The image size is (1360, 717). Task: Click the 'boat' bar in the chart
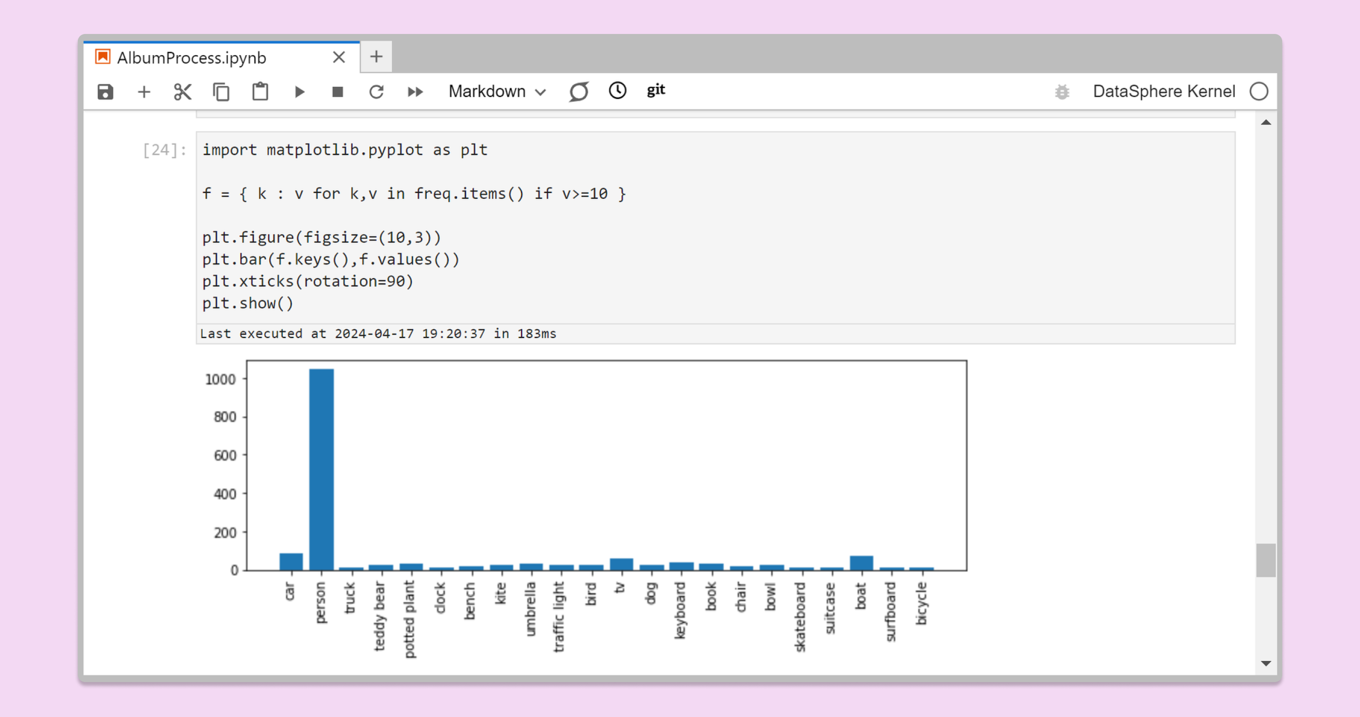tap(862, 563)
